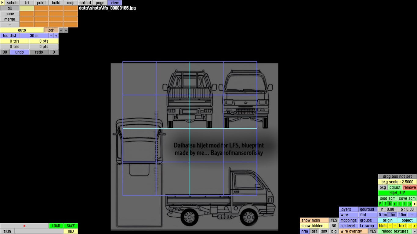Viewport: 417px width, 234px height.
Task: Select the yellow layer cell beside all
Action: pos(27,8)
